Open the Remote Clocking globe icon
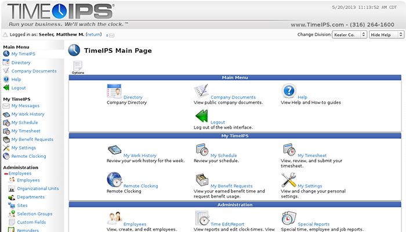The height and width of the screenshot is (232, 406). (x=114, y=180)
